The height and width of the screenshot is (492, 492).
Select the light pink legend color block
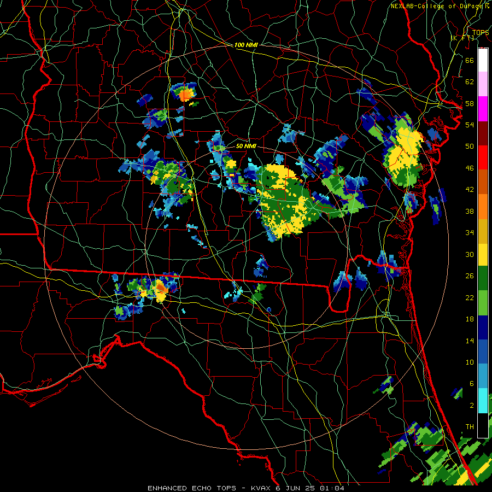pos(483,84)
